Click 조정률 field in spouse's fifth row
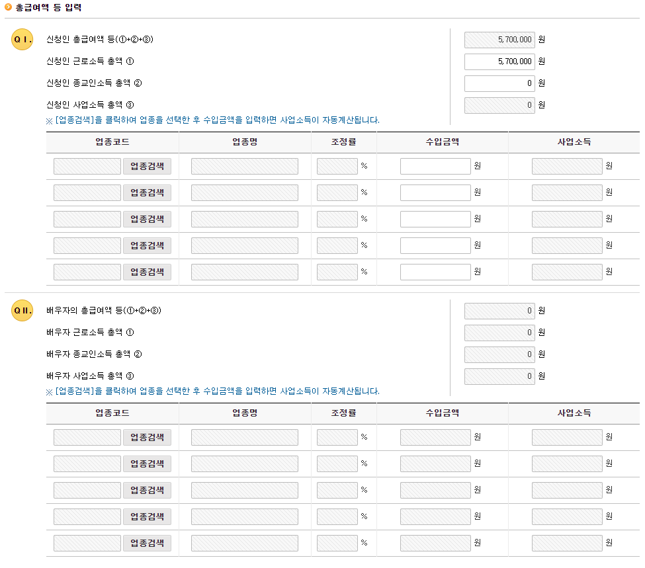The image size is (645, 568). click(337, 543)
